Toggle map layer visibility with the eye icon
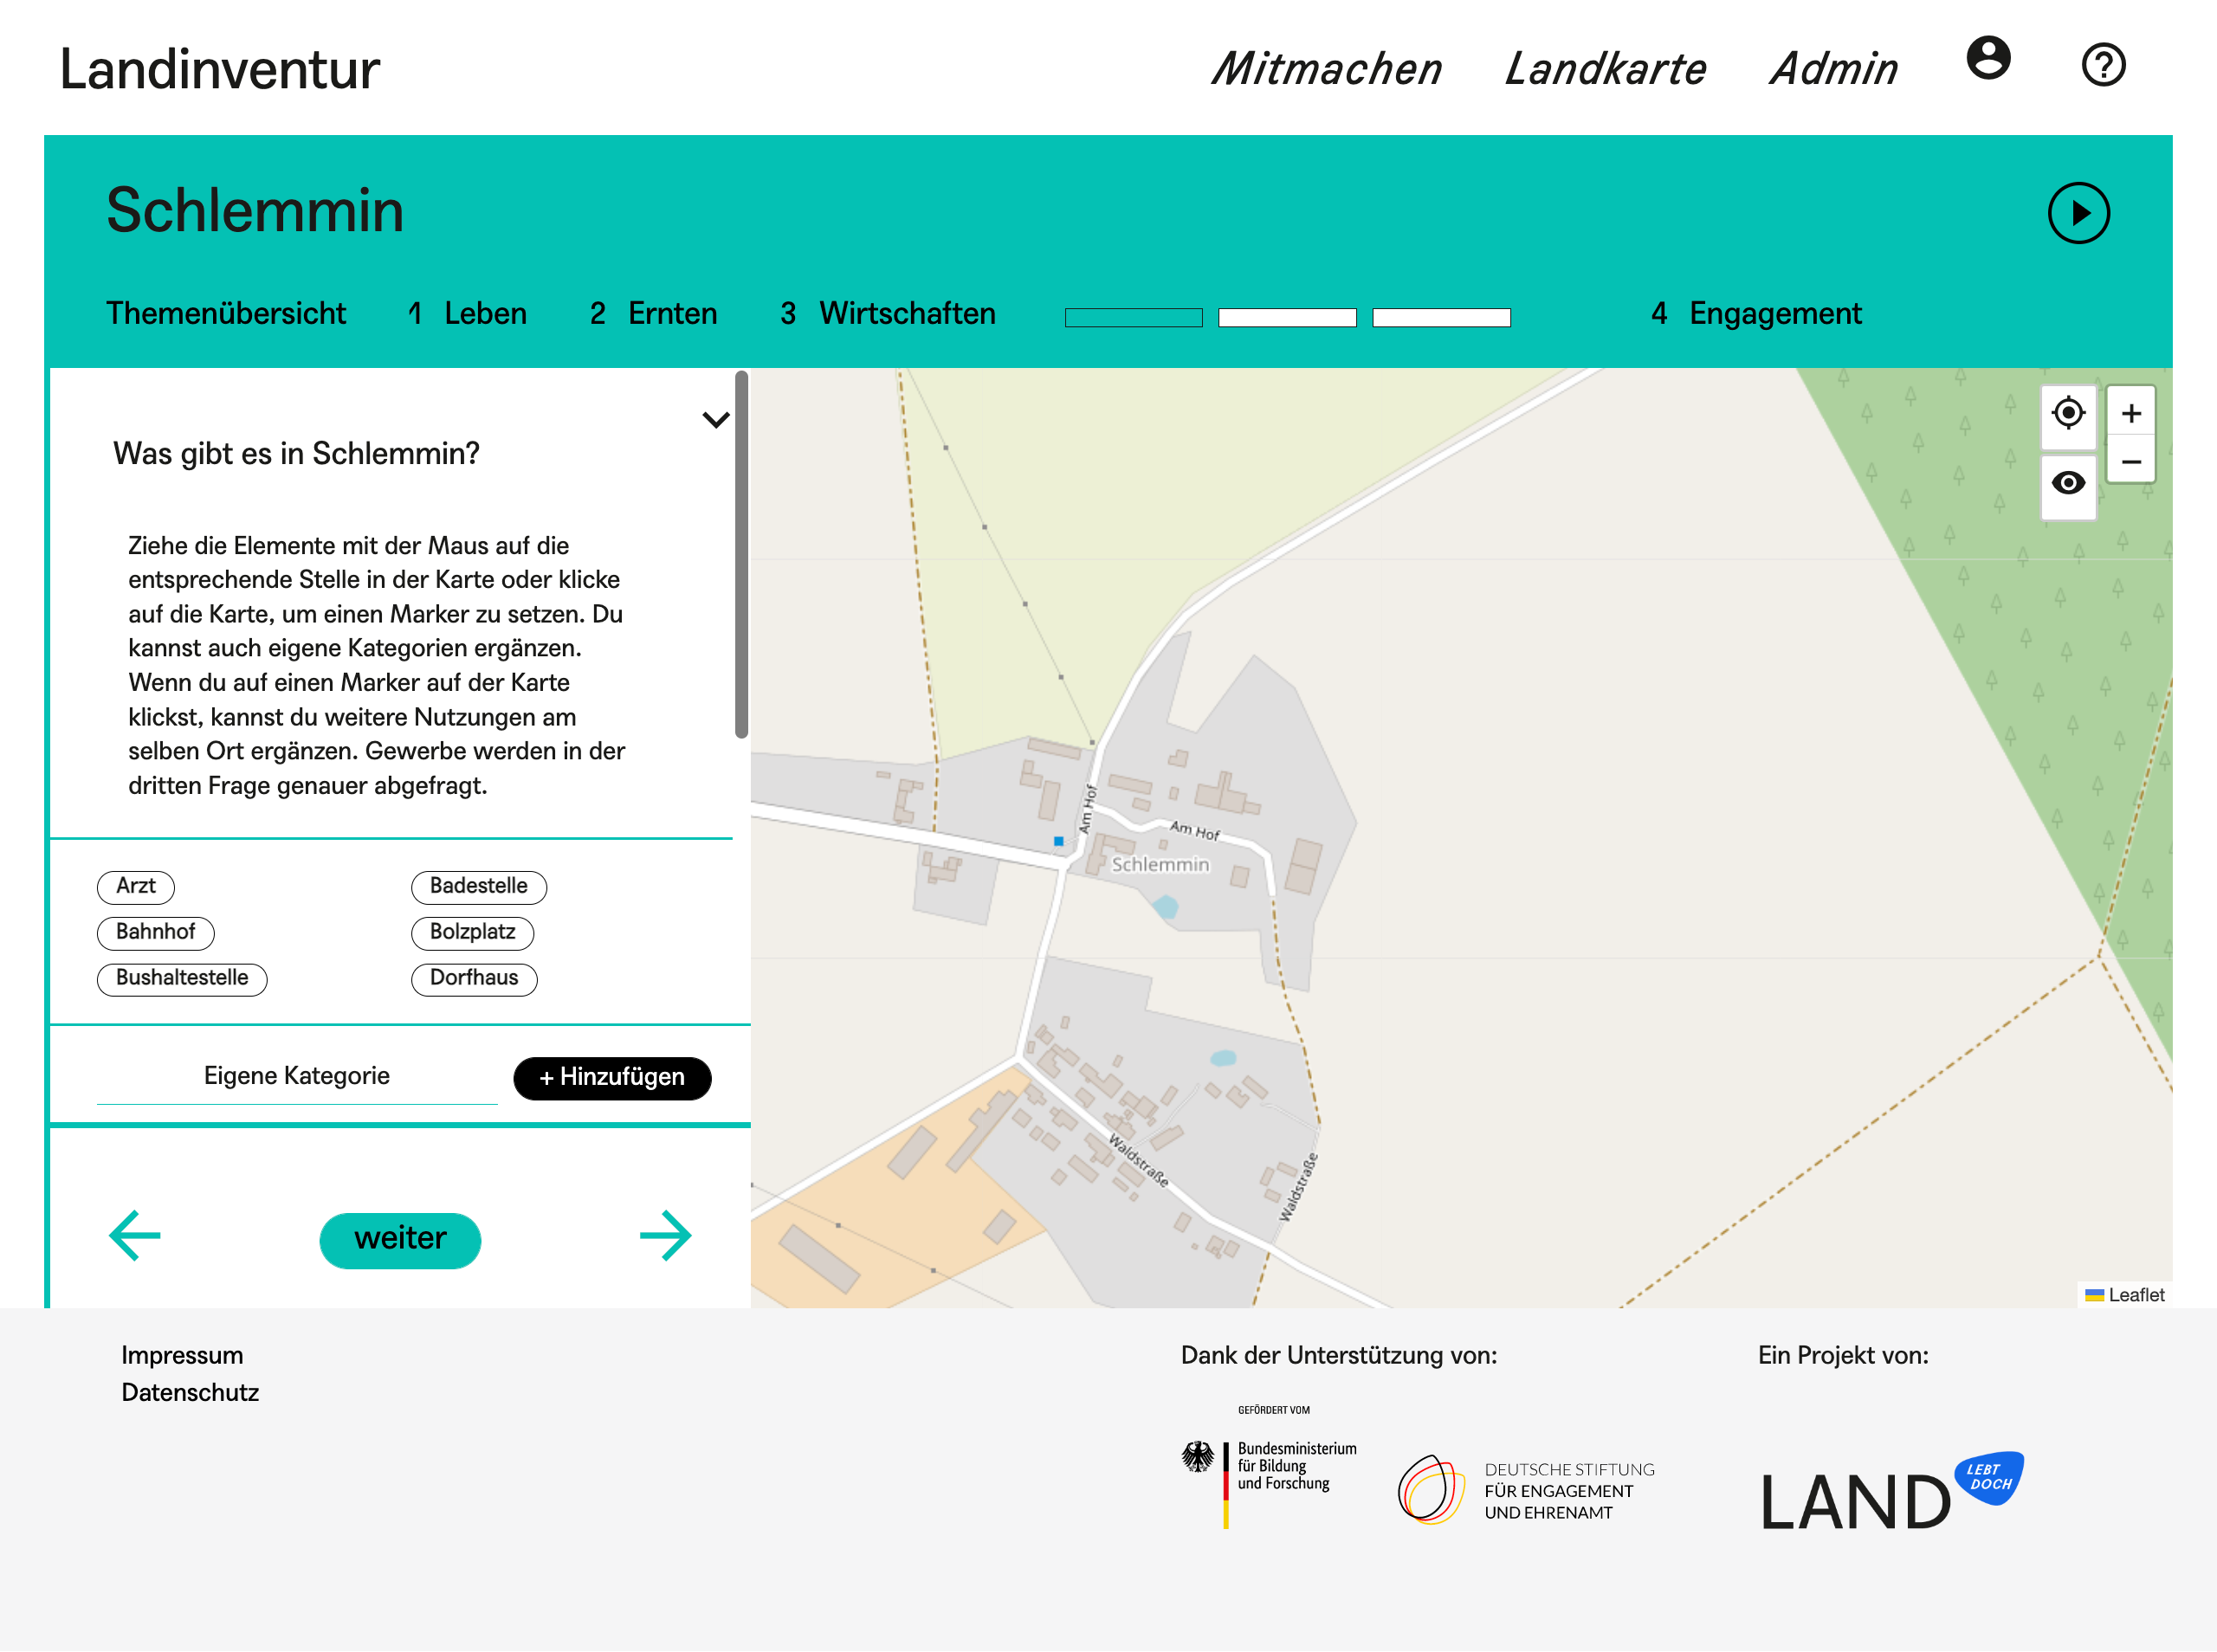This screenshot has height=1652, width=2217. 2067,484
